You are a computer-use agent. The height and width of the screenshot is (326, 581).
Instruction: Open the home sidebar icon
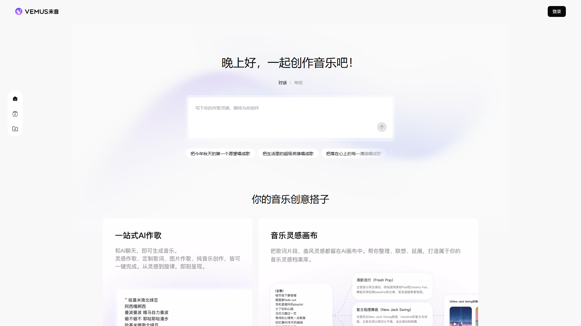tap(15, 99)
